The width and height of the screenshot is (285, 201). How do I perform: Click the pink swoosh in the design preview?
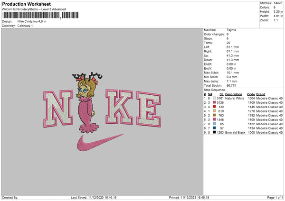click(x=100, y=143)
